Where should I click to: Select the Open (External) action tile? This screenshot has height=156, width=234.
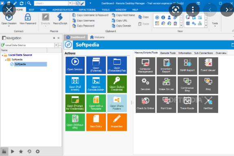pos(96,65)
